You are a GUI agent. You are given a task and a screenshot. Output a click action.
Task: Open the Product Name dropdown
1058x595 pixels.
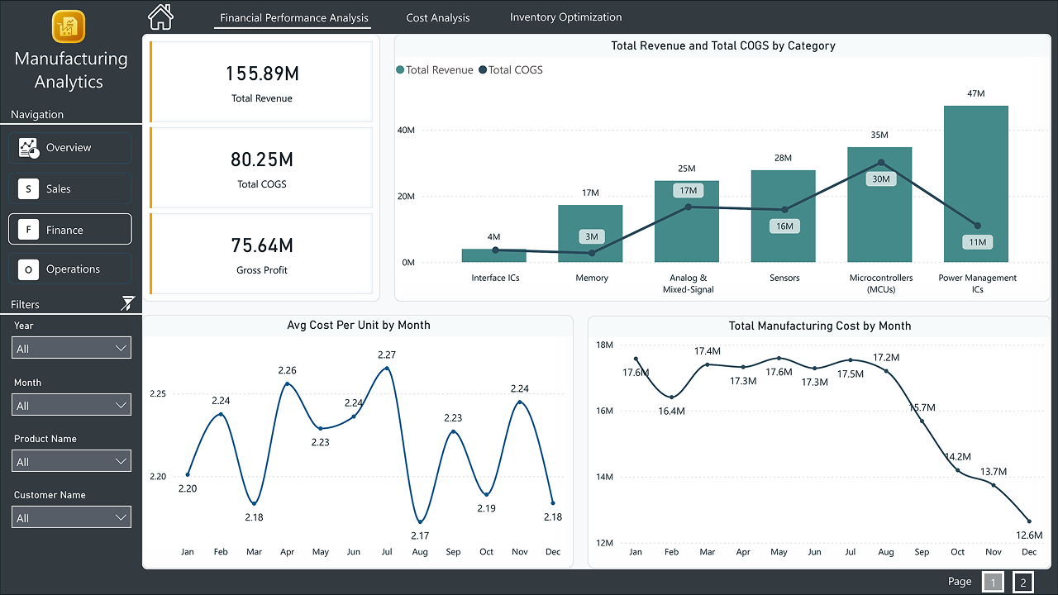click(71, 460)
